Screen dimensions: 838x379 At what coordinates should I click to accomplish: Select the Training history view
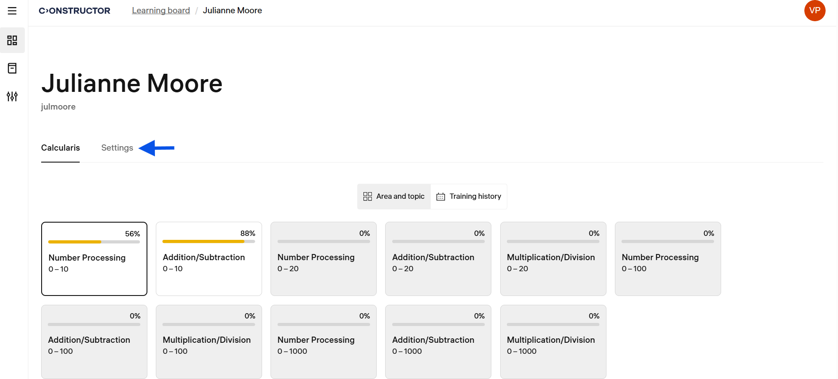(469, 197)
